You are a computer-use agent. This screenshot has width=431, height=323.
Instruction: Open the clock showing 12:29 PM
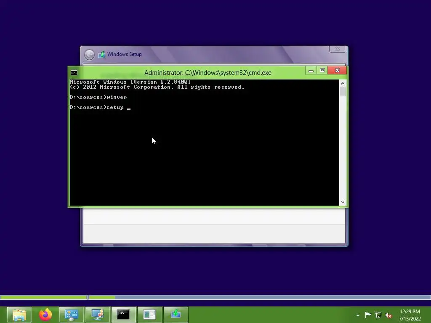(x=410, y=315)
